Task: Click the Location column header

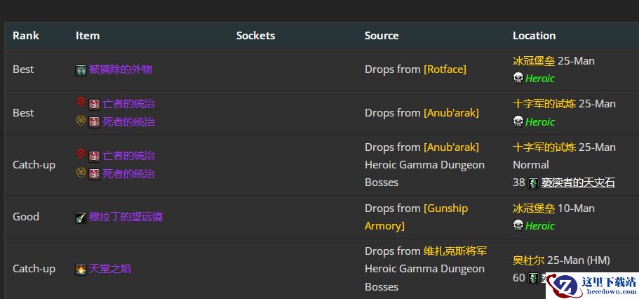Action: click(534, 36)
